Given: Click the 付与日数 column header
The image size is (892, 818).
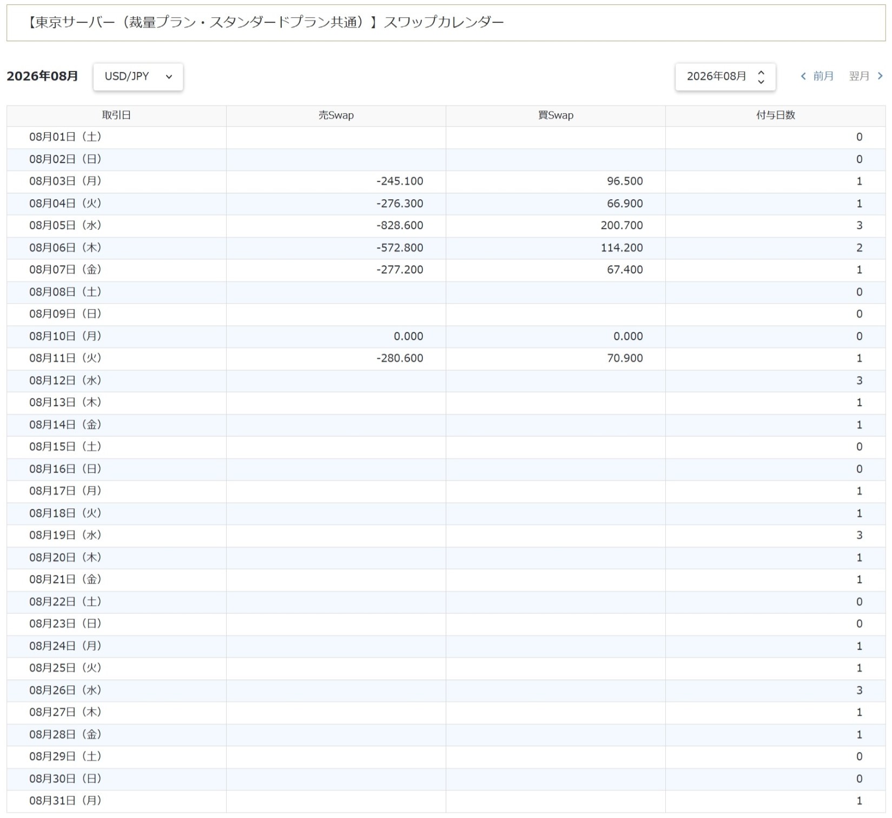Looking at the screenshot, I should [x=775, y=115].
